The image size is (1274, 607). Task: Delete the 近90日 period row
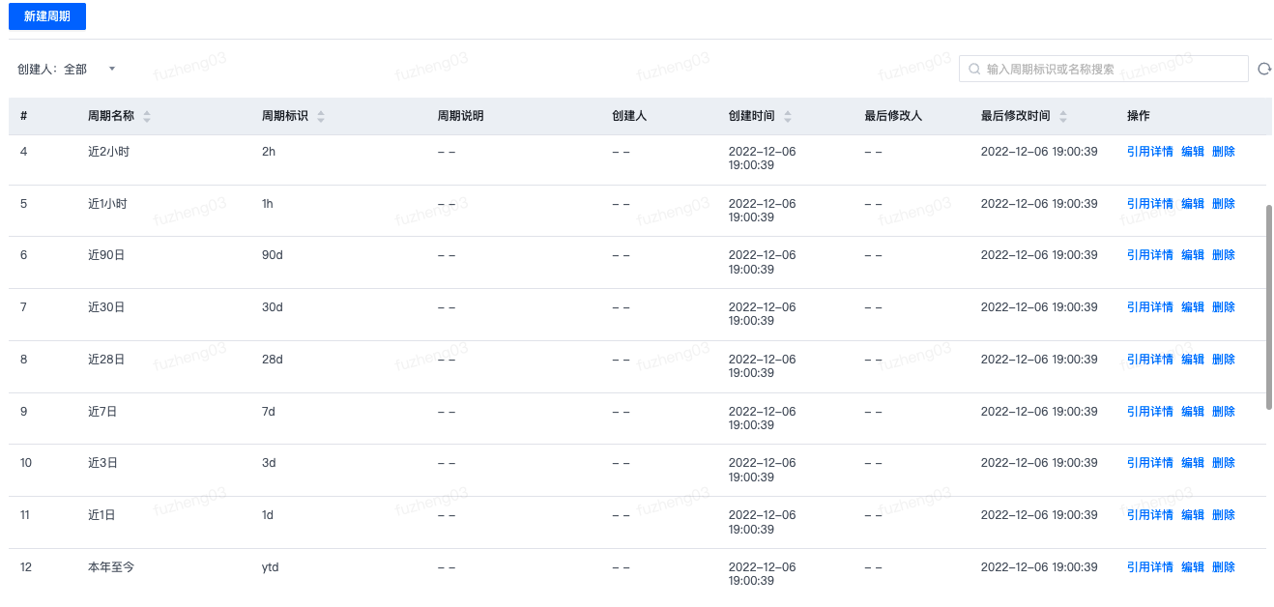tap(1224, 255)
